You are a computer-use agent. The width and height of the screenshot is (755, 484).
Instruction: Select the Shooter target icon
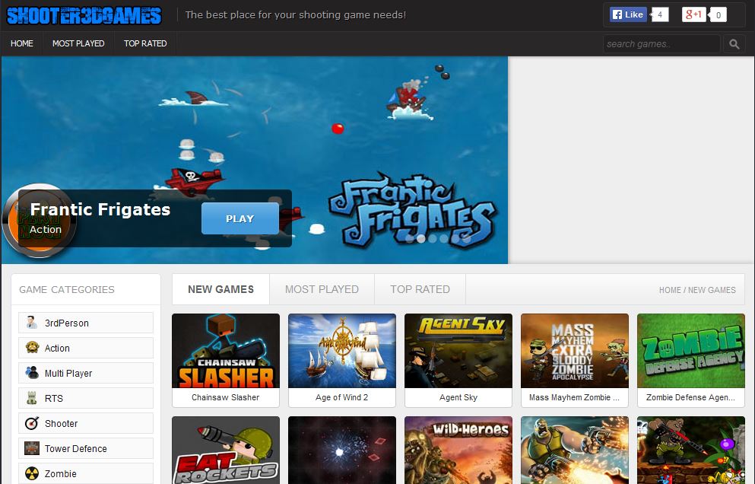click(32, 423)
